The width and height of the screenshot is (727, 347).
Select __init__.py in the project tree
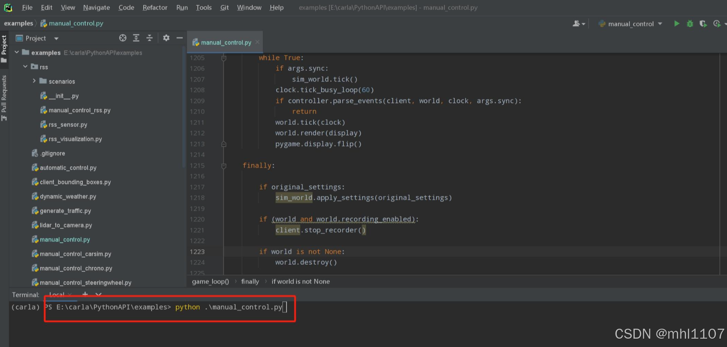(x=59, y=96)
